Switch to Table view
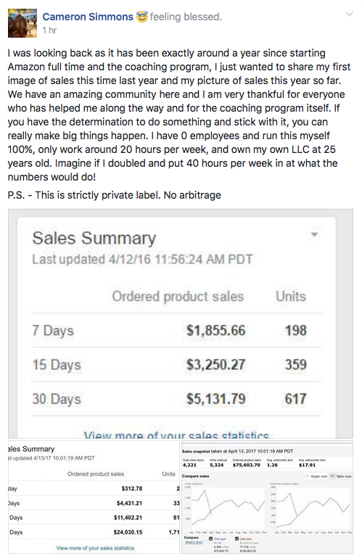Image resolution: width=362 pixels, height=559 pixels. point(341,476)
